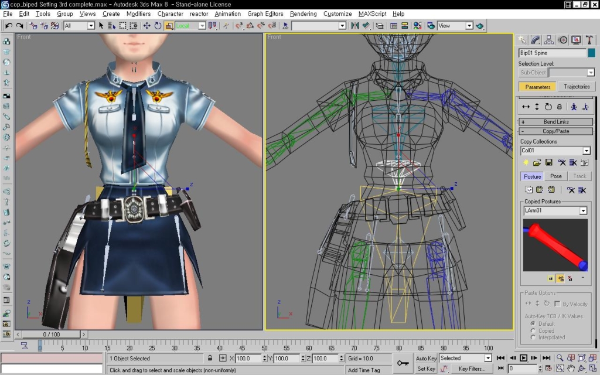
Task: Click the Load Collections folder icon
Action: (x=537, y=163)
